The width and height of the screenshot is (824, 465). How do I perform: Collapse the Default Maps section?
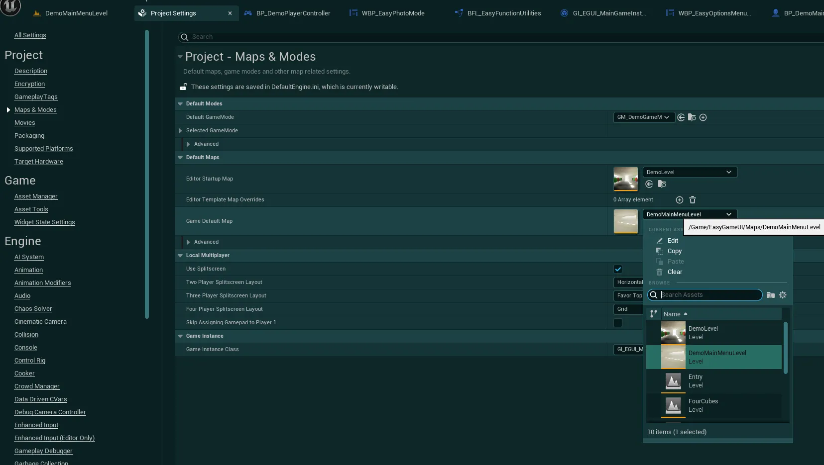point(180,158)
